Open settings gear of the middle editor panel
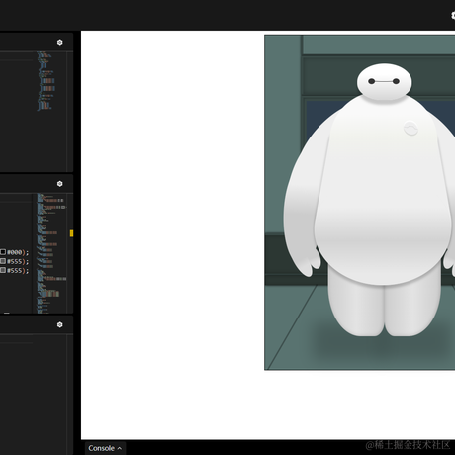 [x=59, y=184]
